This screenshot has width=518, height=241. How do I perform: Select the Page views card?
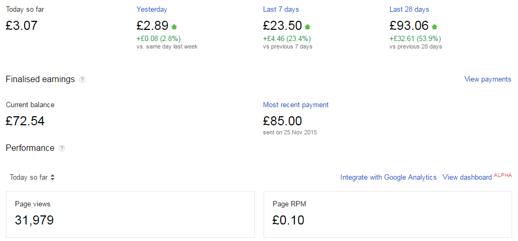[131, 214]
